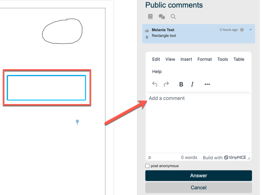The image size is (262, 195).
Task: Reveal more toolbar options via ellipsis
Action: tap(207, 84)
